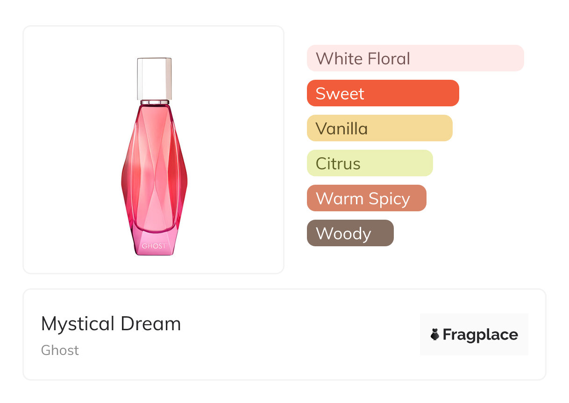Pick the green Citrus accord bar
Screen dimensions: 569x403
pos(370,163)
